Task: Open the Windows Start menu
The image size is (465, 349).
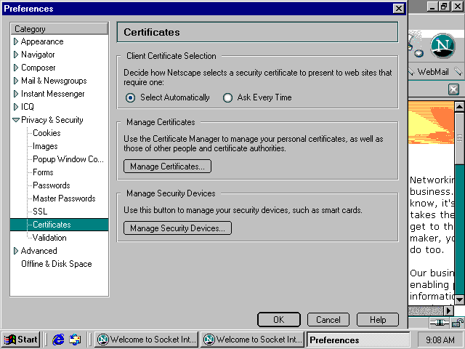Action: pyautogui.click(x=21, y=340)
